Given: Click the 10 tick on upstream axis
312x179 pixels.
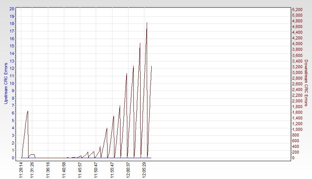Looking at the screenshot, I should click(12, 83).
